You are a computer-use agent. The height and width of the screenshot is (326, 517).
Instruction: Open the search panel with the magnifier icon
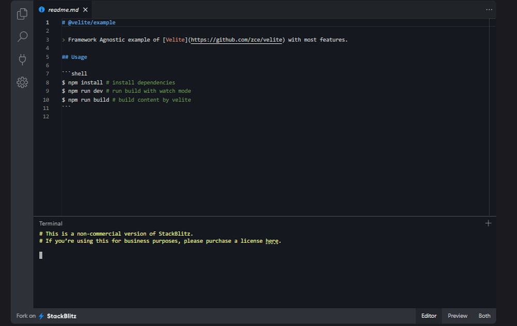[22, 37]
